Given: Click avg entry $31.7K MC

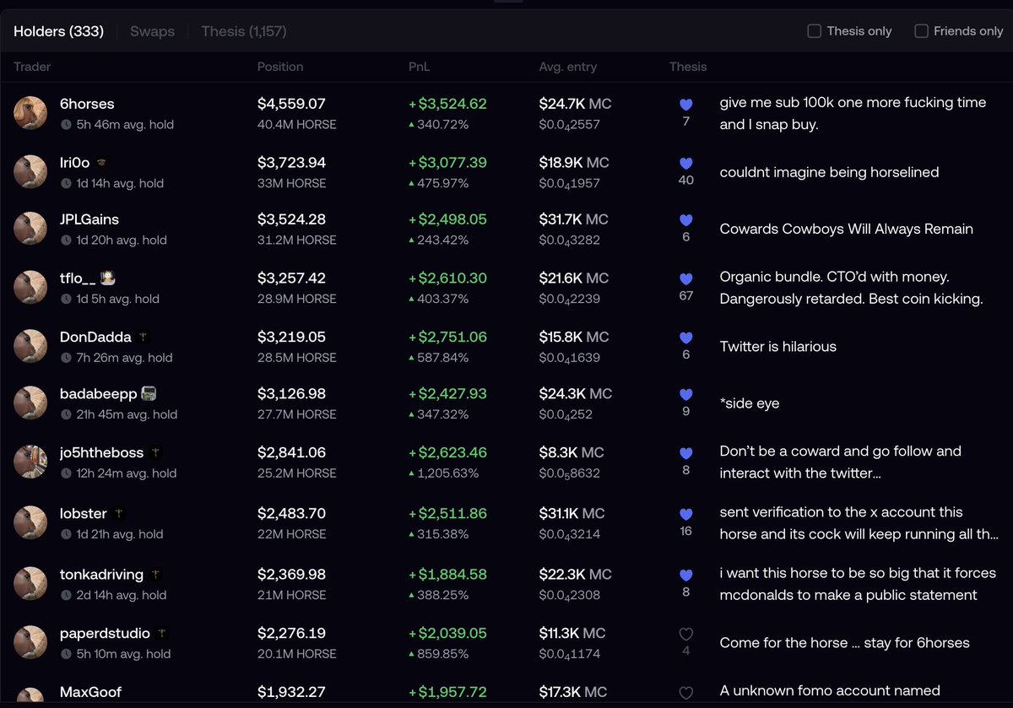Looking at the screenshot, I should coord(574,219).
